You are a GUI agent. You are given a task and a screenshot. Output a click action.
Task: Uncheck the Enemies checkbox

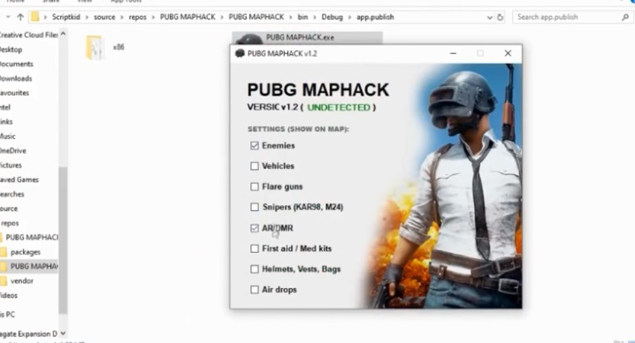255,146
